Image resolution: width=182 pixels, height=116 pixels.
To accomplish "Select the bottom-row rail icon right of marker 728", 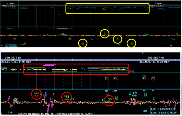I will coord(132,44).
